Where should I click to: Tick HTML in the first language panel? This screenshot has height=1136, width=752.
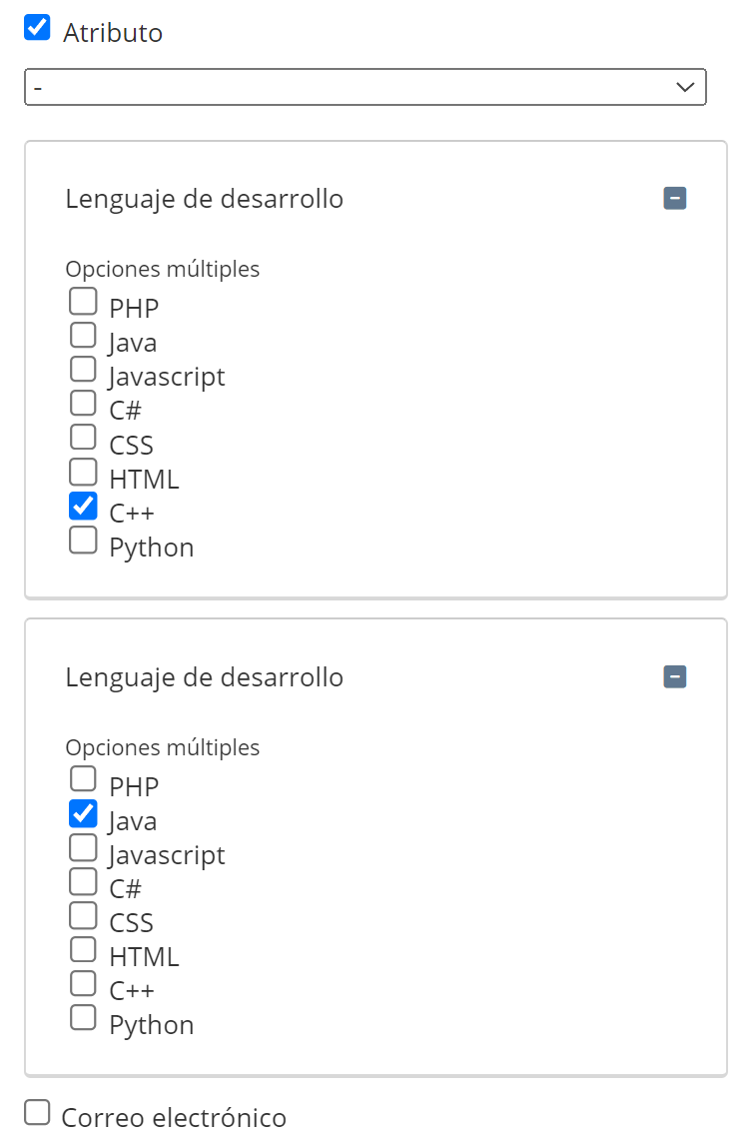pyautogui.click(x=83, y=472)
